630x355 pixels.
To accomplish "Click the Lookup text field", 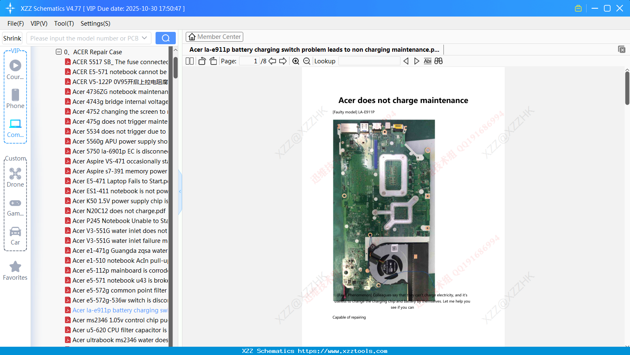I will pos(369,61).
